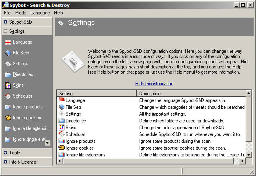Open the Skins sidebar link

(18, 85)
